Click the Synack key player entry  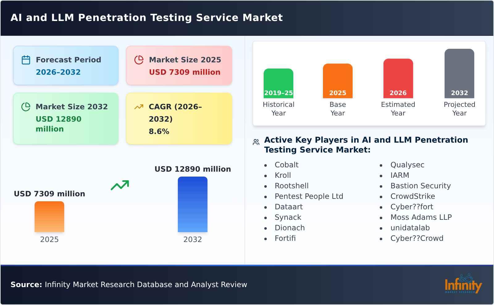(x=288, y=217)
